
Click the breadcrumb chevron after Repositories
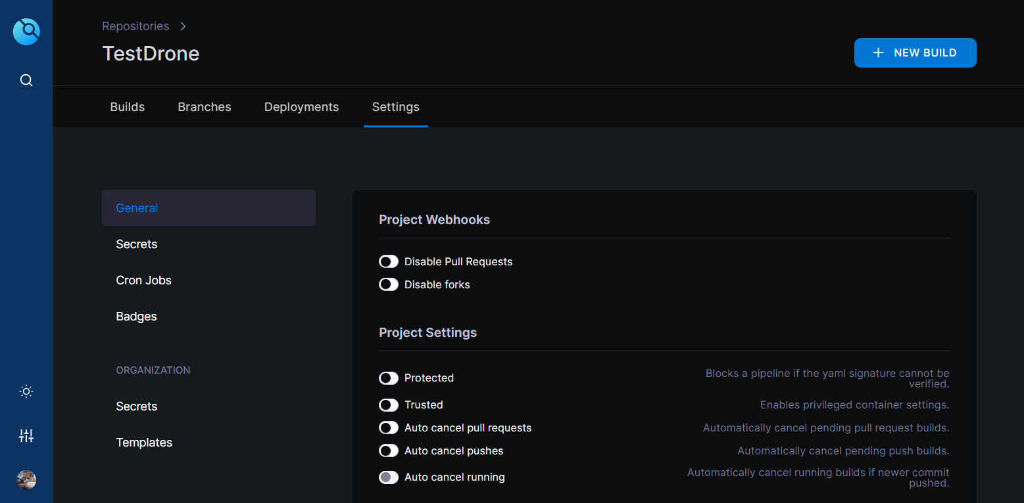coord(183,26)
